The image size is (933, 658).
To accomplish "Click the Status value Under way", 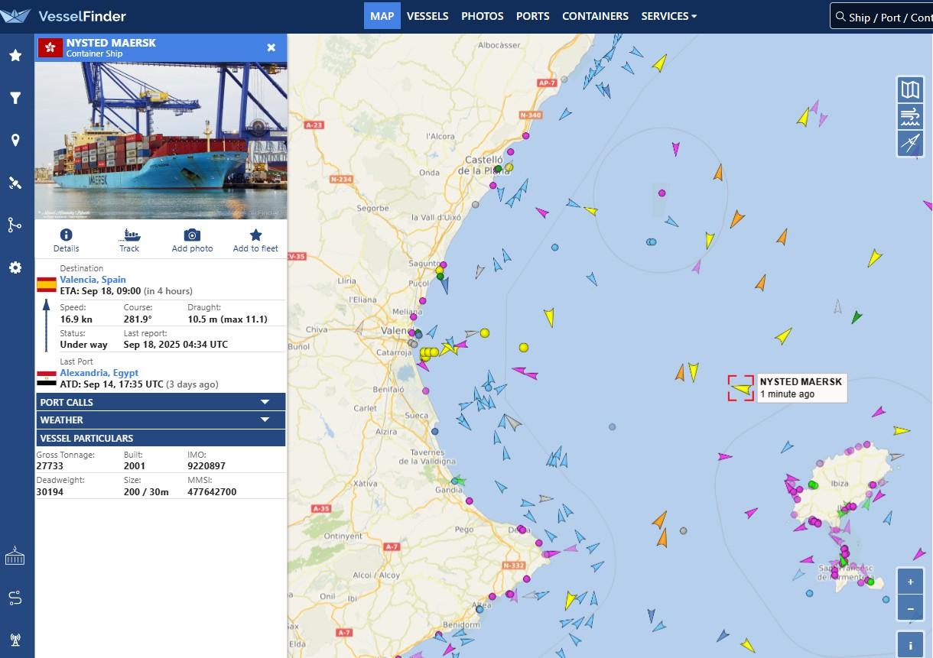I will coord(84,345).
